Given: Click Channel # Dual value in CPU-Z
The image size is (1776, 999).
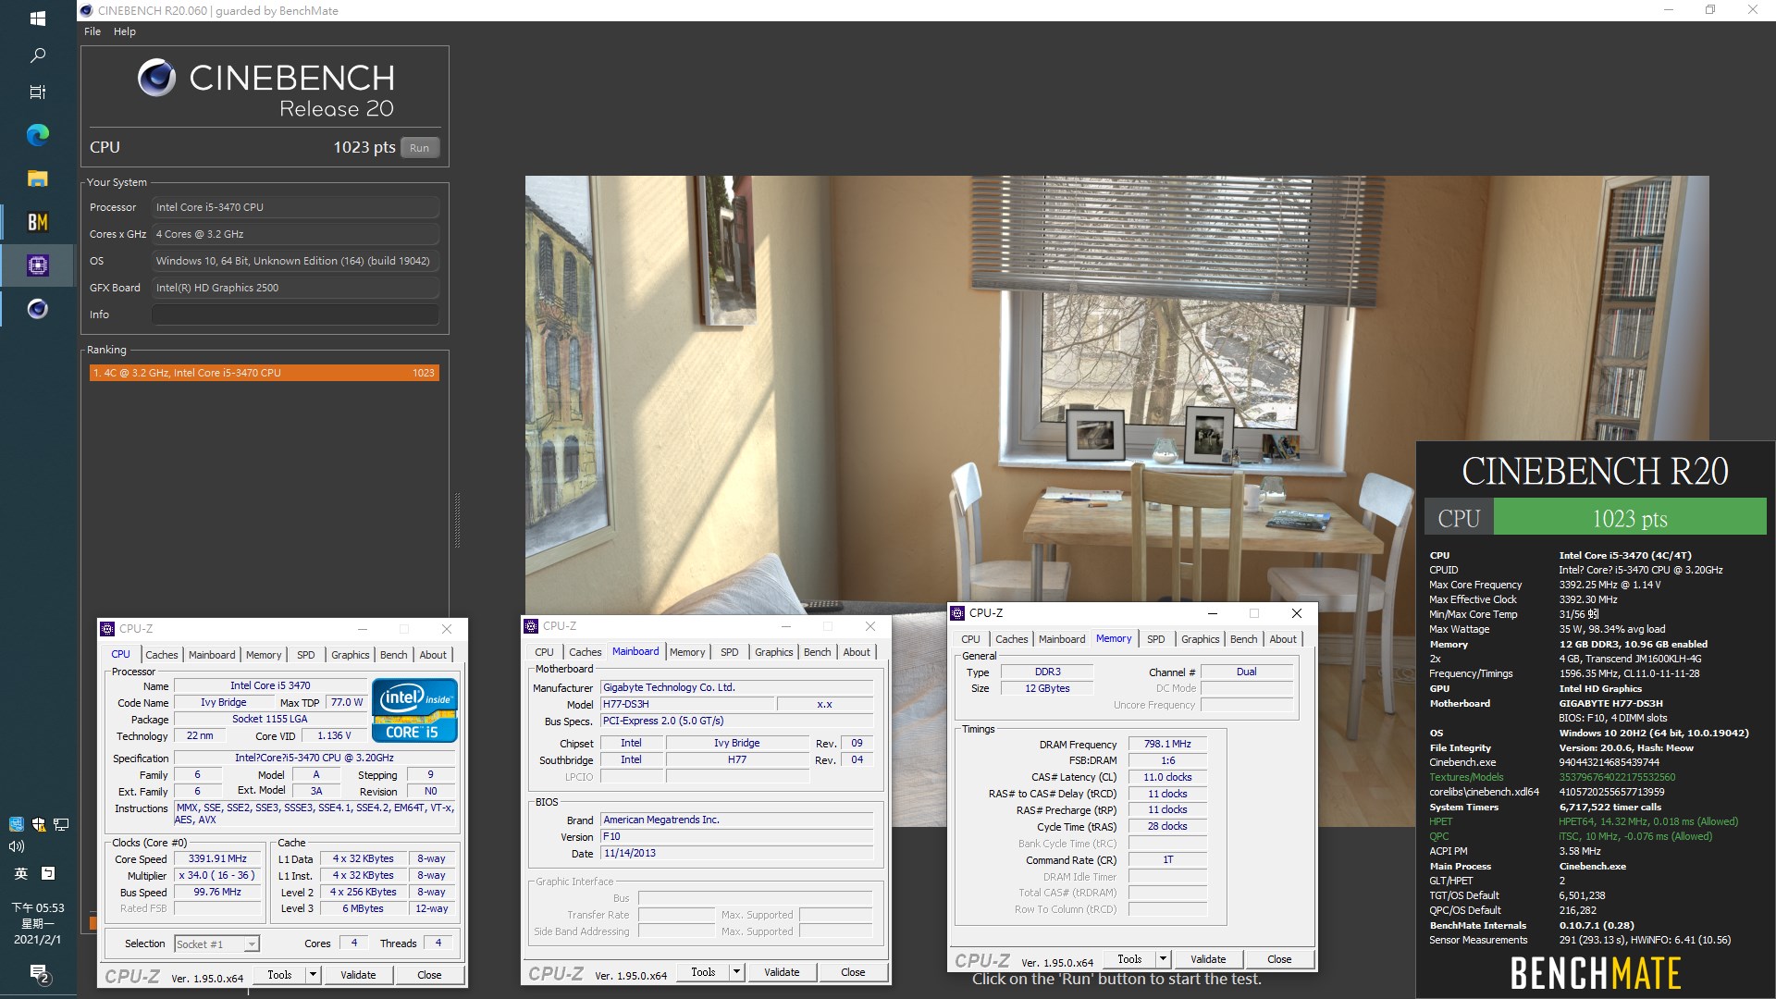Looking at the screenshot, I should tap(1246, 672).
